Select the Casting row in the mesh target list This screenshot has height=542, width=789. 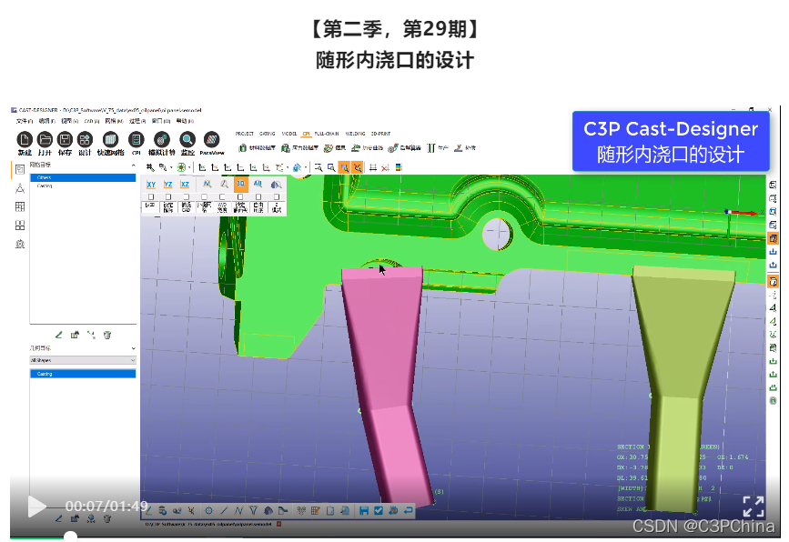click(x=83, y=186)
